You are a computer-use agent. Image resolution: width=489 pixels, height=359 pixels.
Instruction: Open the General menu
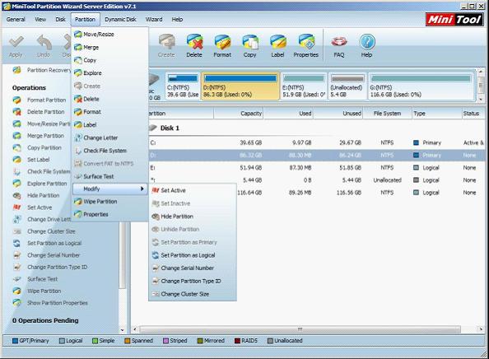click(16, 19)
